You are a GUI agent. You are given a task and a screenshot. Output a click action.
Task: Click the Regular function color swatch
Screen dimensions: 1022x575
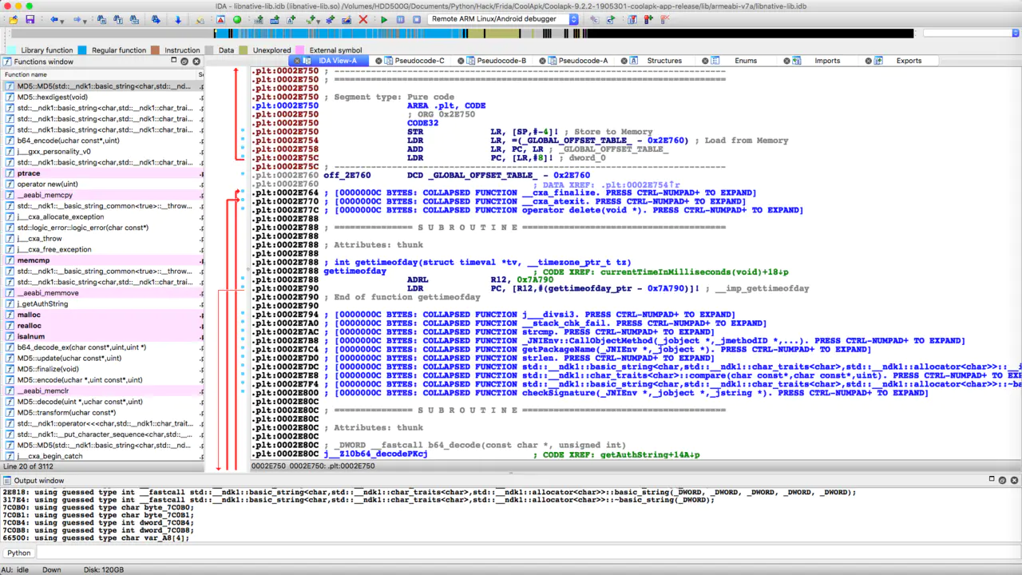pos(82,50)
